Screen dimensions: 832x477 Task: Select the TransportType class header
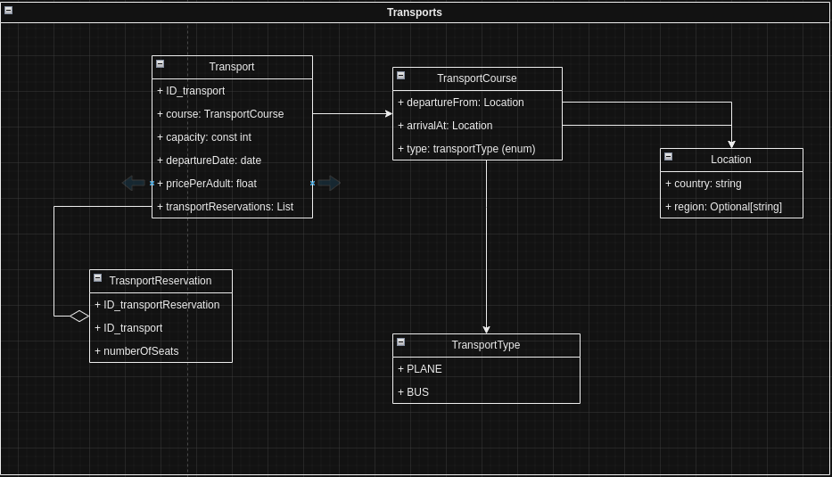pyautogui.click(x=486, y=345)
